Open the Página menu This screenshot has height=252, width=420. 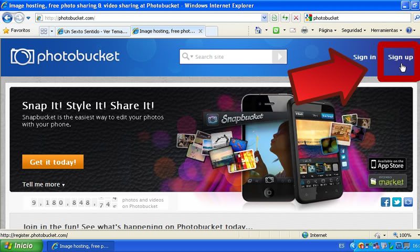click(x=327, y=30)
